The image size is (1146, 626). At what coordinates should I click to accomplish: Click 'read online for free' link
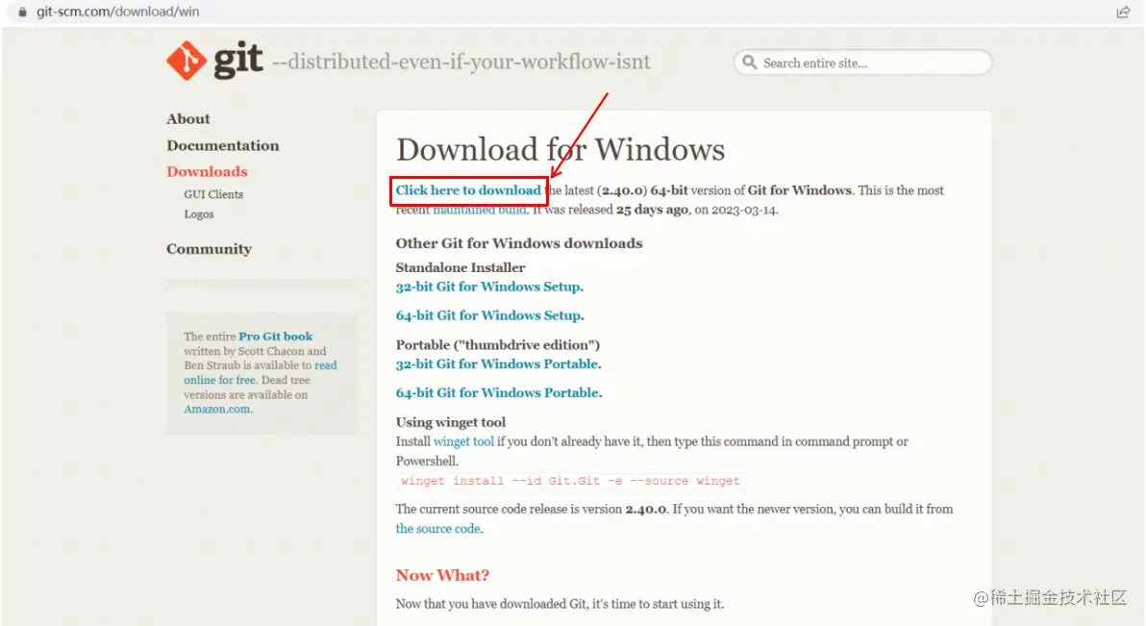pyautogui.click(x=261, y=372)
